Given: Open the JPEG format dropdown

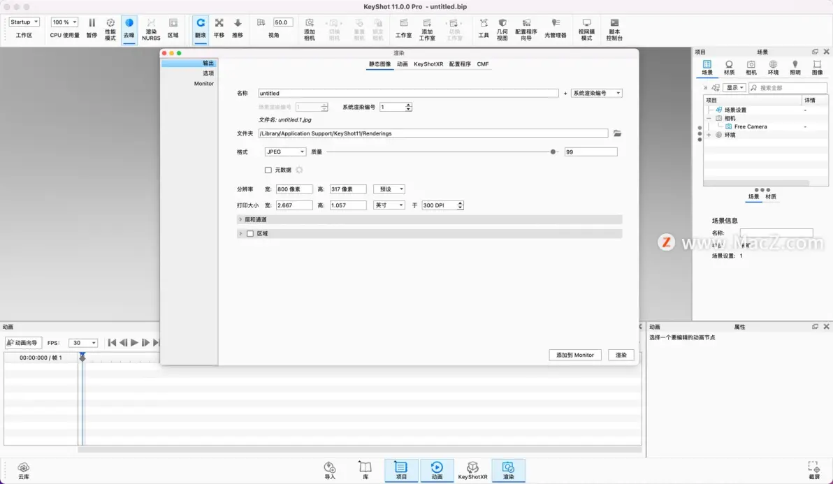Looking at the screenshot, I should pyautogui.click(x=285, y=152).
